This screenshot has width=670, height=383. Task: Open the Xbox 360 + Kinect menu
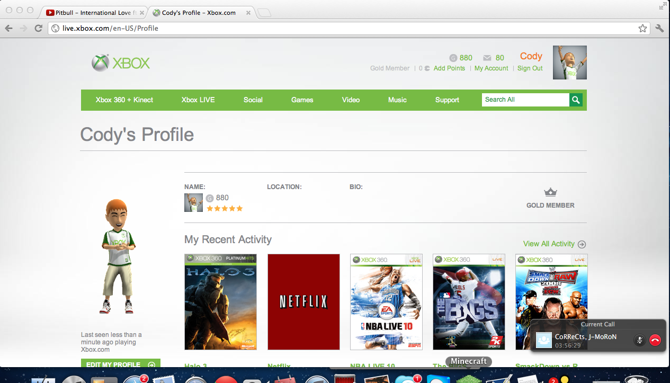coord(124,100)
